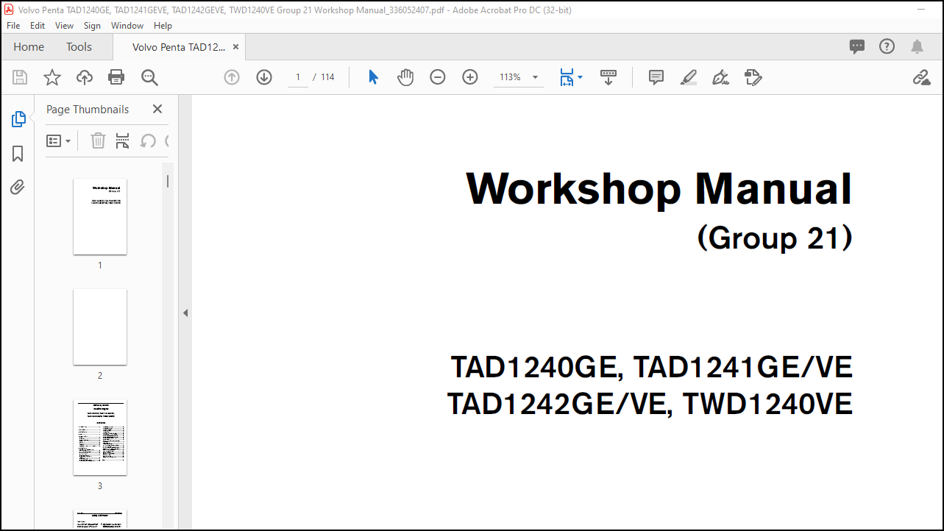
Task: Open the Edit menu
Action: click(x=38, y=25)
